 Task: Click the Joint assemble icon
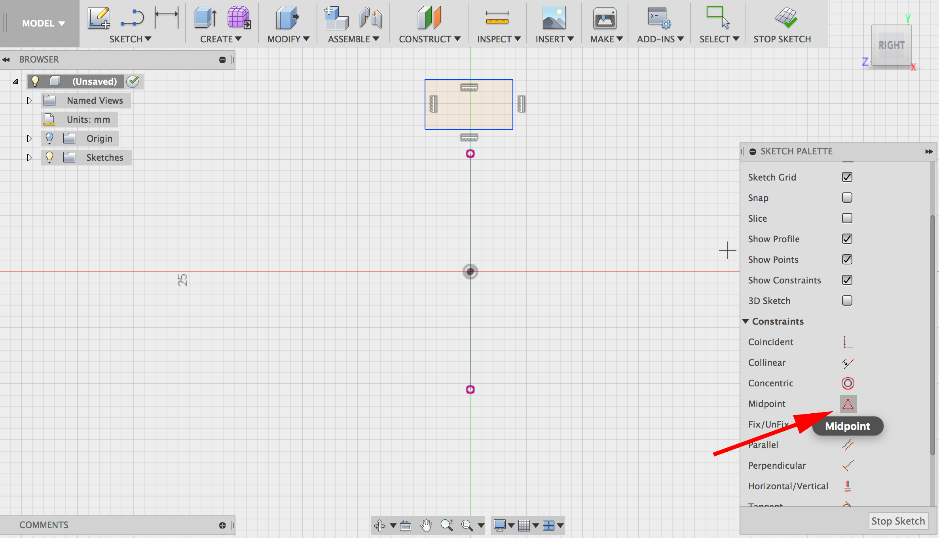pyautogui.click(x=371, y=18)
